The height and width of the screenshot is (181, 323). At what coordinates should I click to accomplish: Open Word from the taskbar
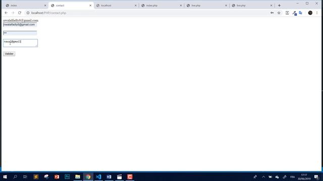(109, 176)
